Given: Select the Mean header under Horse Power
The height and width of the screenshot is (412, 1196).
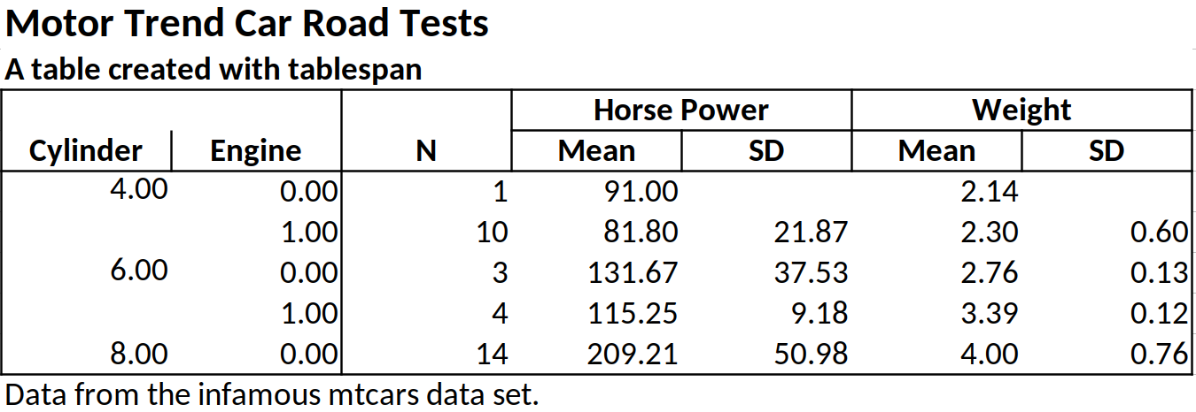Looking at the screenshot, I should pyautogui.click(x=596, y=151).
